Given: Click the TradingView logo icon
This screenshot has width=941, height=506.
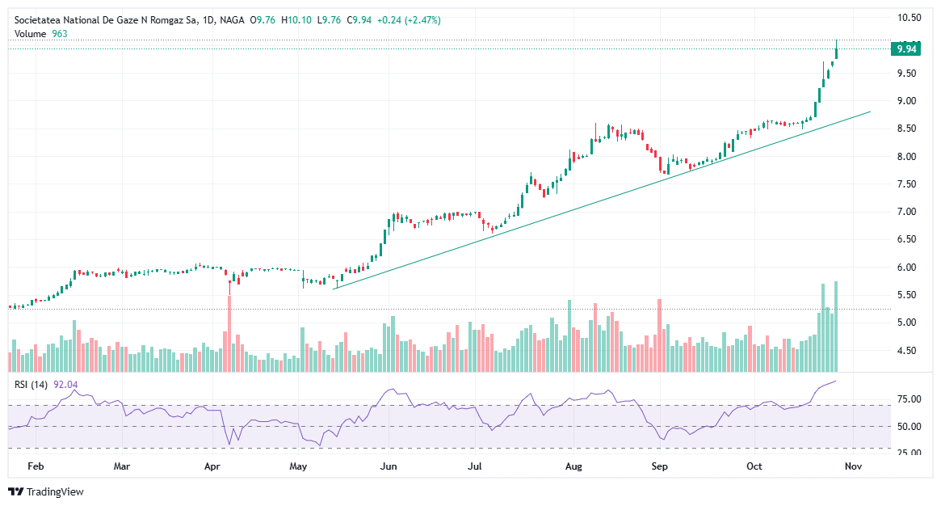Looking at the screenshot, I should 15,491.
